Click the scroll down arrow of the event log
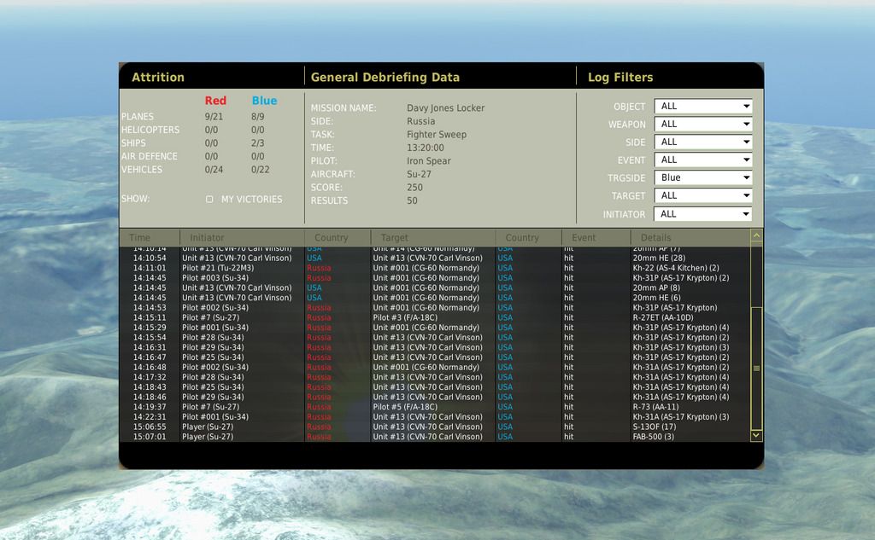Image resolution: width=875 pixels, height=540 pixels. pos(756,435)
